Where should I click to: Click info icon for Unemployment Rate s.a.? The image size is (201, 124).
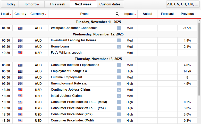[x=119, y=84]
